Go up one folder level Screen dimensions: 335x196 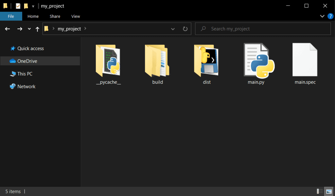tap(37, 29)
